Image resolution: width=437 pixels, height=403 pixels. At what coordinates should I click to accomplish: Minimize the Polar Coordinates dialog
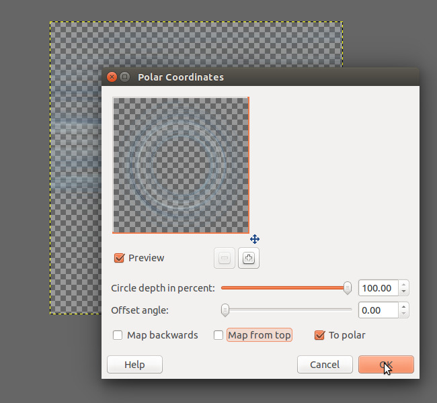124,77
